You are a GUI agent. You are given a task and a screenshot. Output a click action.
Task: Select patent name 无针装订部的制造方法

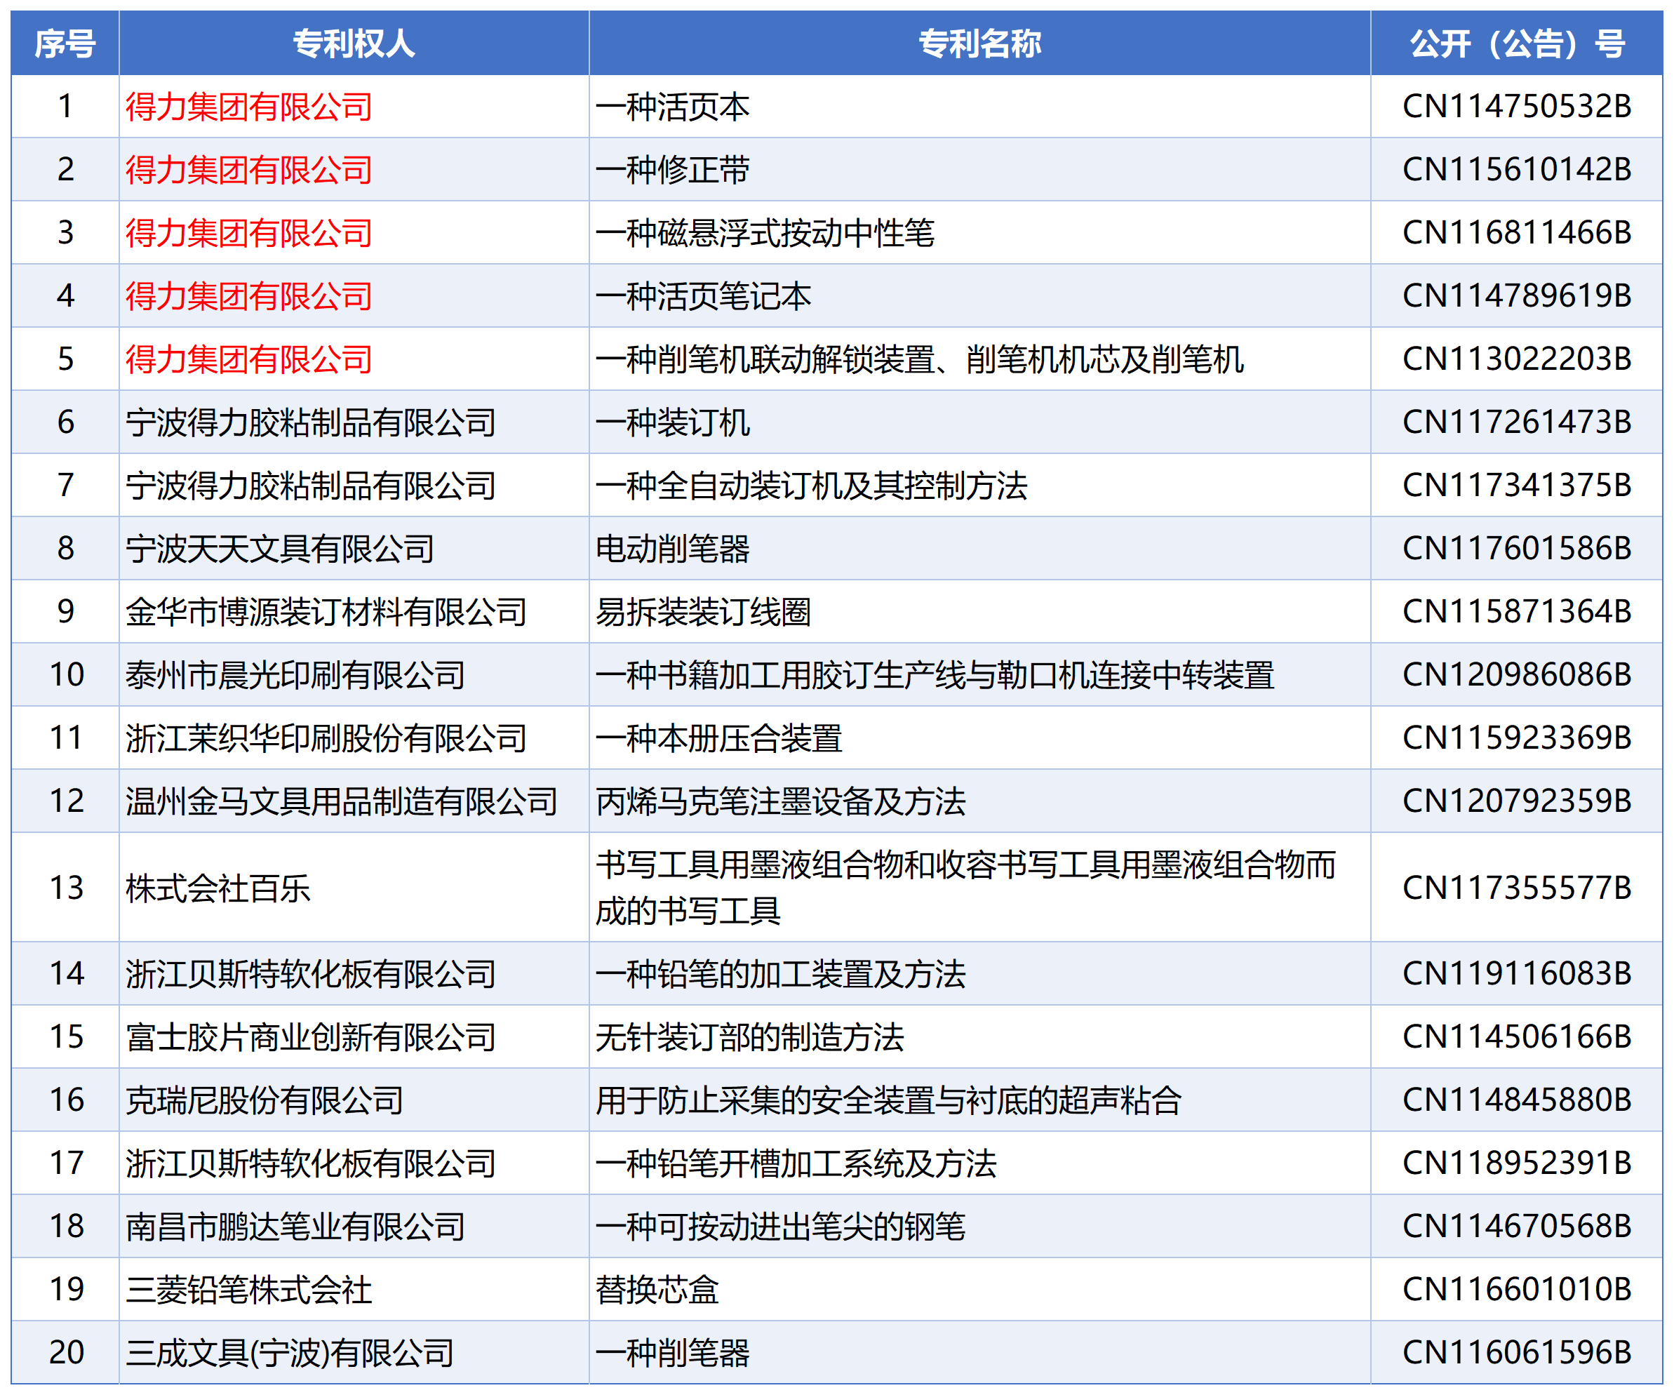click(x=749, y=1037)
